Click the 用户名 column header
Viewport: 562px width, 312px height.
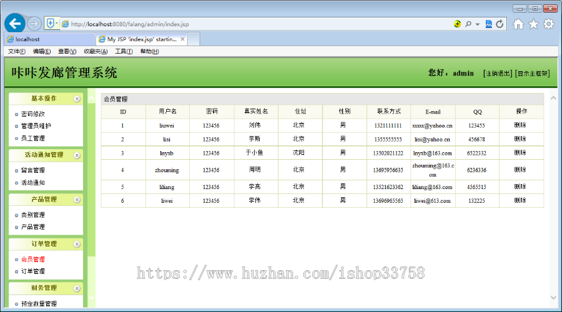tap(167, 112)
